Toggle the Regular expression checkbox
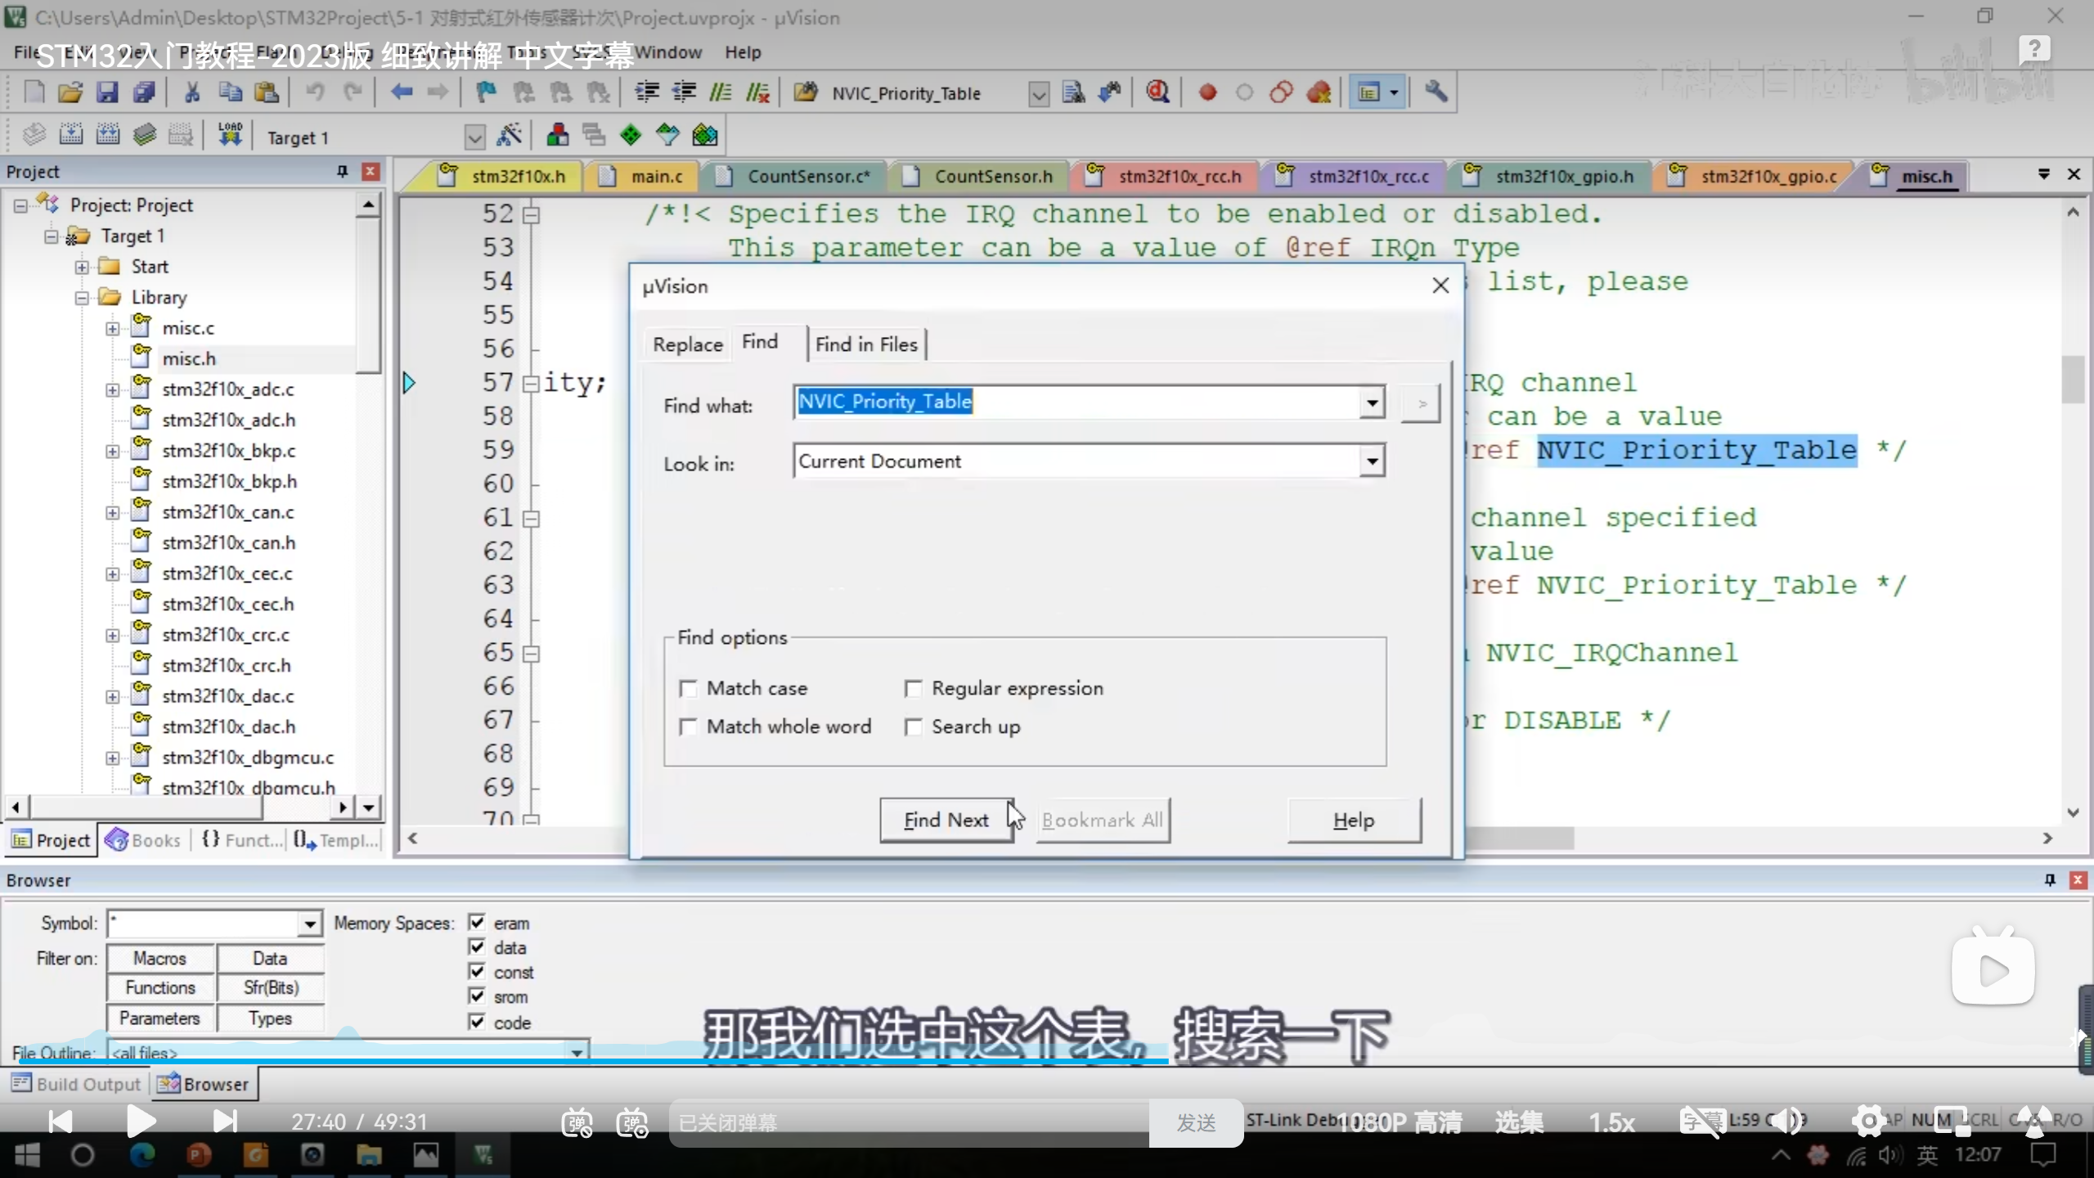This screenshot has width=2094, height=1178. 914,689
